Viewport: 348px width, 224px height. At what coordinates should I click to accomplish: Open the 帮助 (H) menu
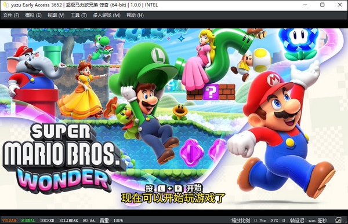pos(135,15)
